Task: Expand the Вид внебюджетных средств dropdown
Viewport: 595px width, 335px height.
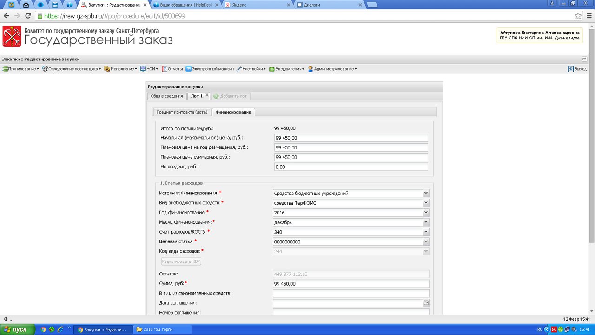Action: coord(426,203)
